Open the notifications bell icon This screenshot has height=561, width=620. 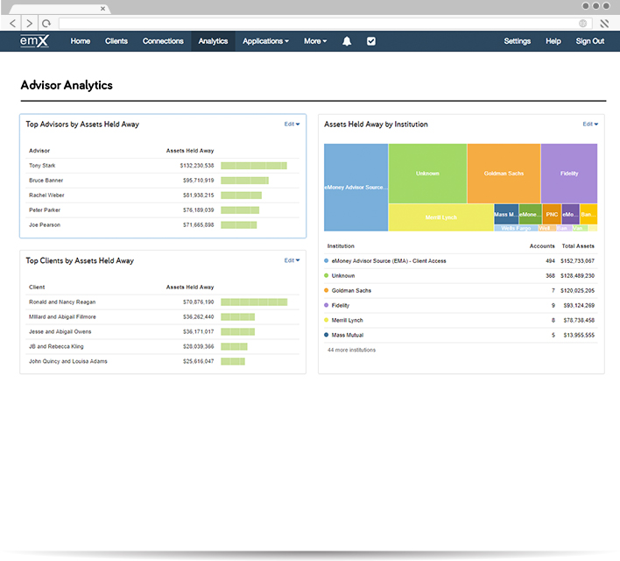pyautogui.click(x=347, y=41)
